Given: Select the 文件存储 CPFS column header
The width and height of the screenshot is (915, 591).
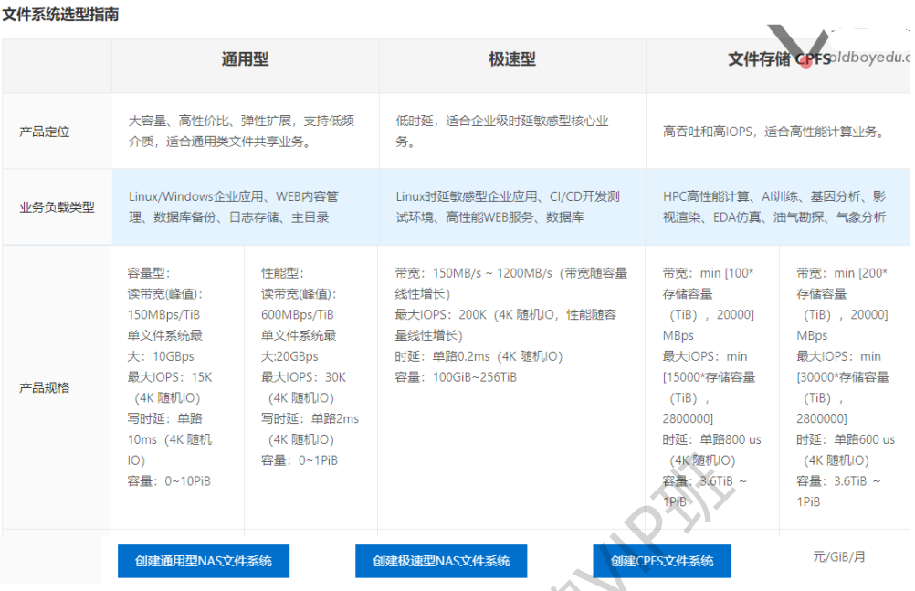Looking at the screenshot, I should tap(779, 59).
